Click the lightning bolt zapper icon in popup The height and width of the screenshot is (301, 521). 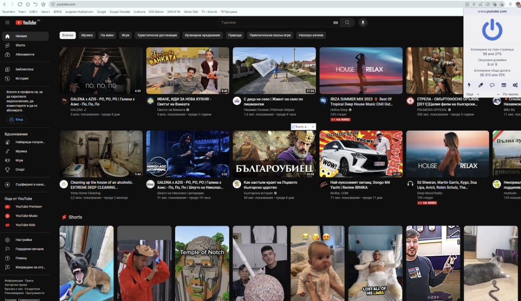click(x=469, y=85)
